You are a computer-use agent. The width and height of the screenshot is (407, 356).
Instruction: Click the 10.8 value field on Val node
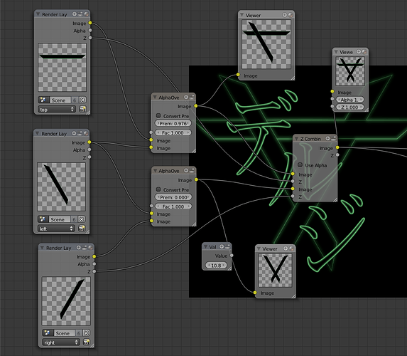click(x=216, y=265)
